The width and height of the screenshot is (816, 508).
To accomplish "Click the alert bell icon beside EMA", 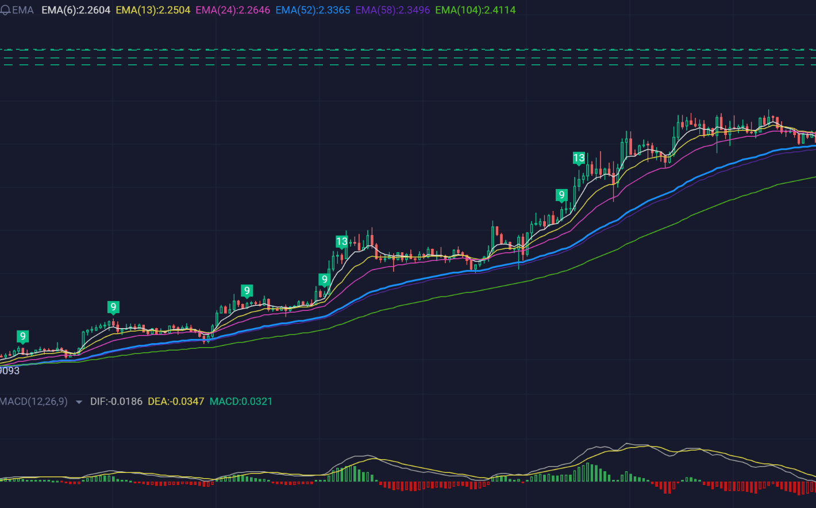I will point(4,10).
